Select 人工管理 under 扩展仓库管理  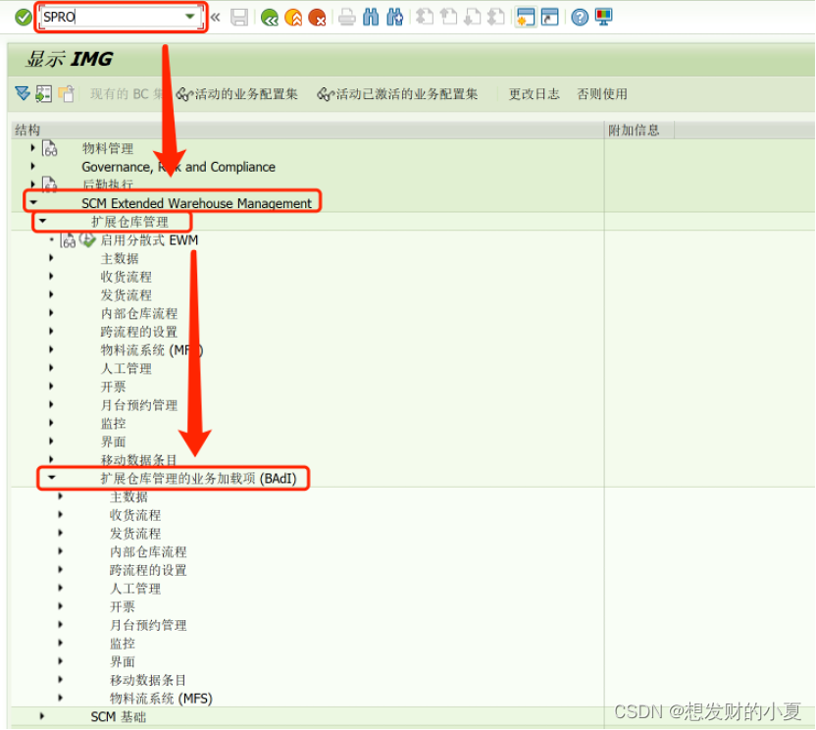(x=127, y=369)
